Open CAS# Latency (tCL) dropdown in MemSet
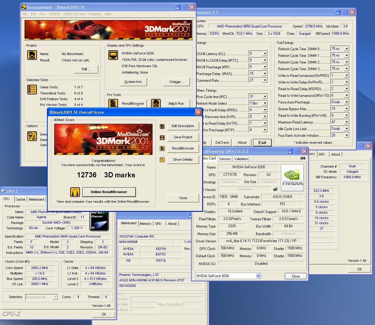The height and width of the screenshot is (325, 375). (265, 54)
